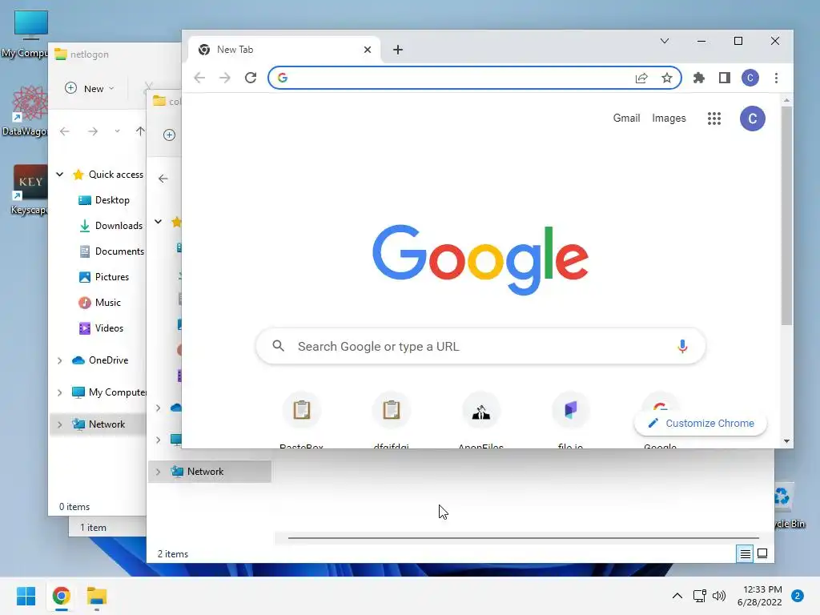Open recent locations dropdown in netlogon window
The height and width of the screenshot is (615, 820).
117,131
